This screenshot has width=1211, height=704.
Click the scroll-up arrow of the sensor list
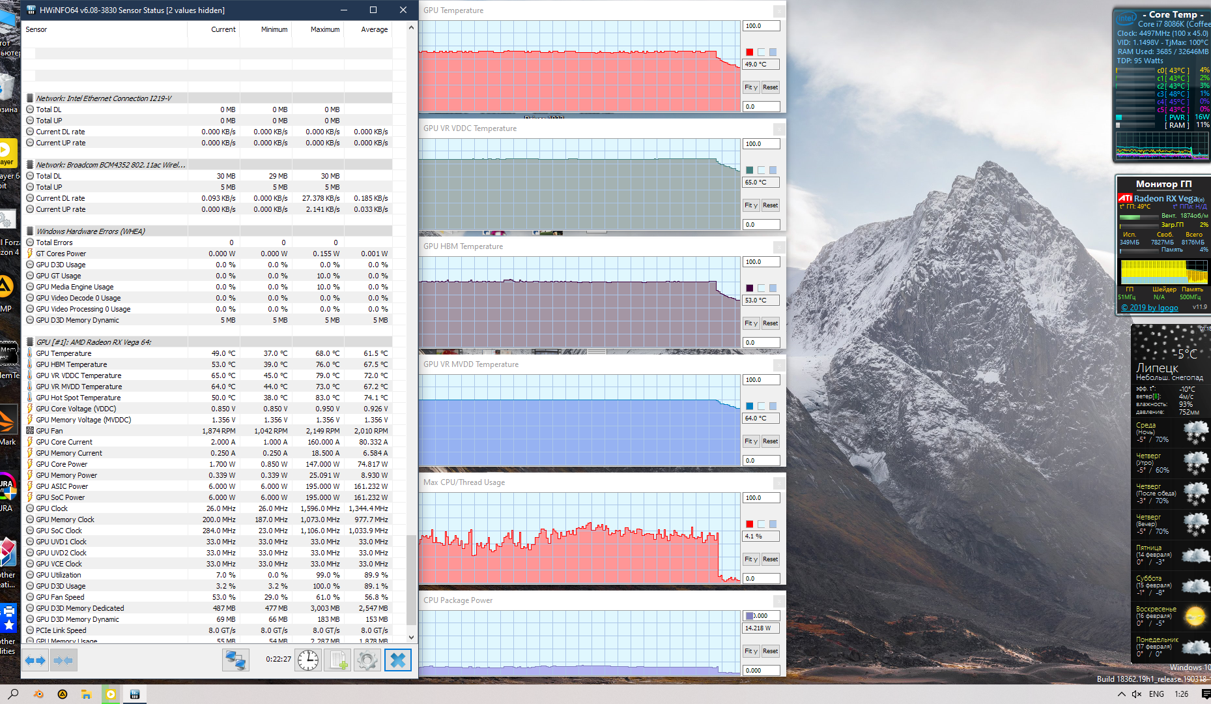point(411,28)
